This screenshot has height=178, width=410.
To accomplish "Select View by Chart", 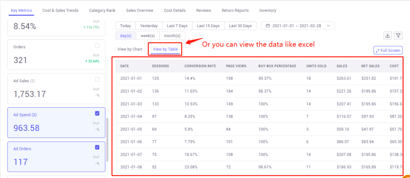I will (130, 49).
